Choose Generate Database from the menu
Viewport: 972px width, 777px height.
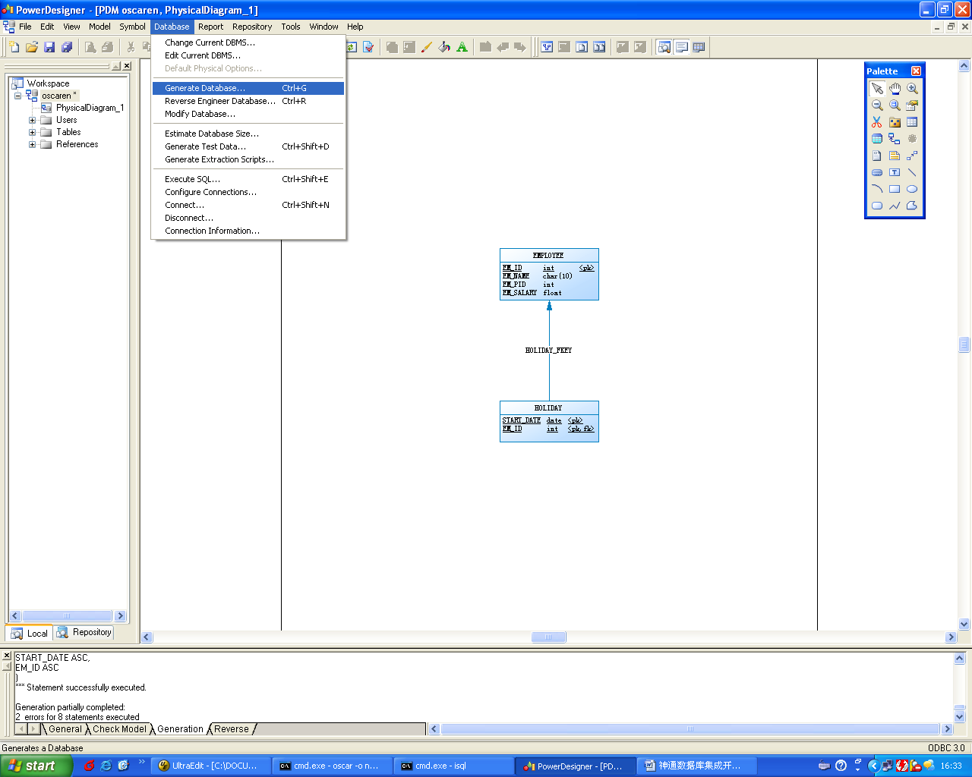click(205, 88)
